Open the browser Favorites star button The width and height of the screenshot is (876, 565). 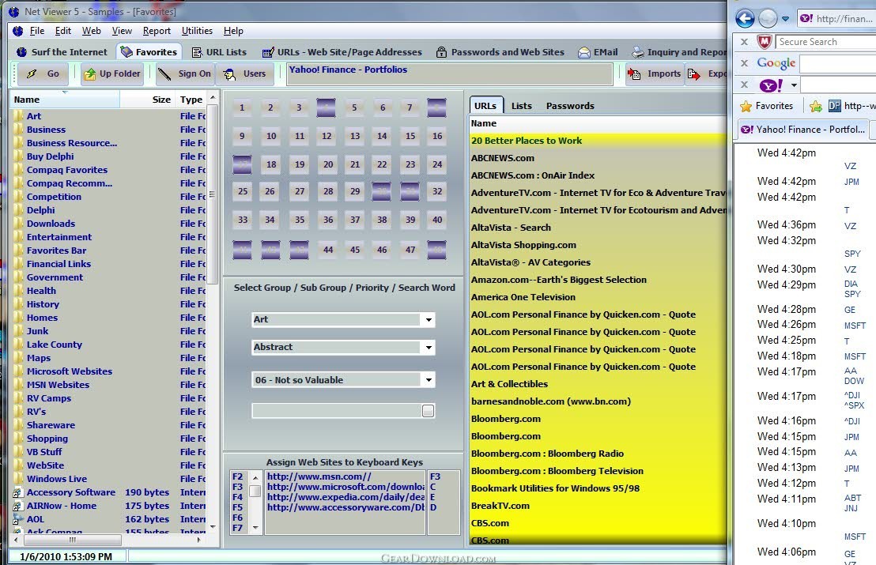766,106
